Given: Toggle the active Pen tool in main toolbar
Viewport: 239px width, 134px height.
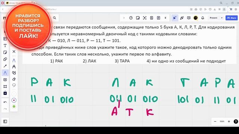Looking at the screenshot, I should 5,73.
